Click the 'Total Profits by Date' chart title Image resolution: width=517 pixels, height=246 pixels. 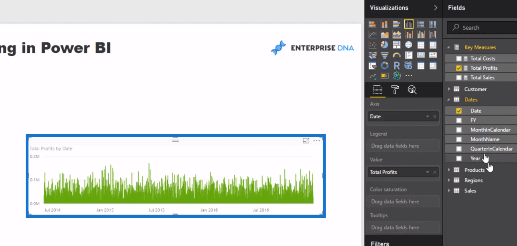pyautogui.click(x=51, y=148)
